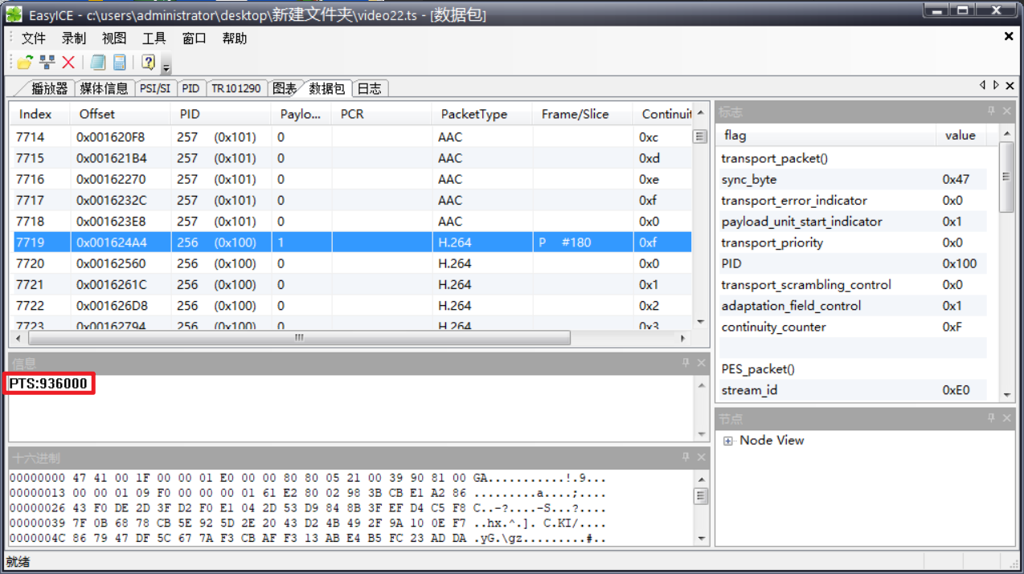Click the network stream toolbar icon
The width and height of the screenshot is (1024, 574).
point(47,63)
